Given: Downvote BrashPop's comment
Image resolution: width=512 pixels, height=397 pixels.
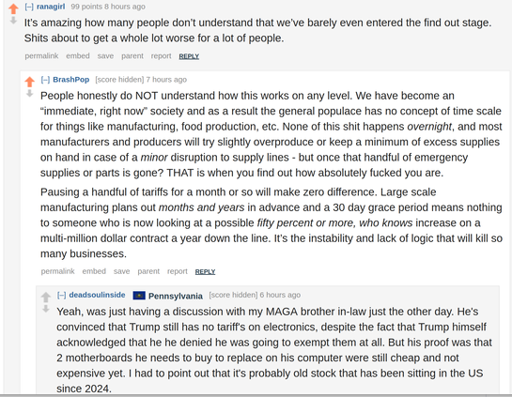Looking at the screenshot, I should click(29, 94).
